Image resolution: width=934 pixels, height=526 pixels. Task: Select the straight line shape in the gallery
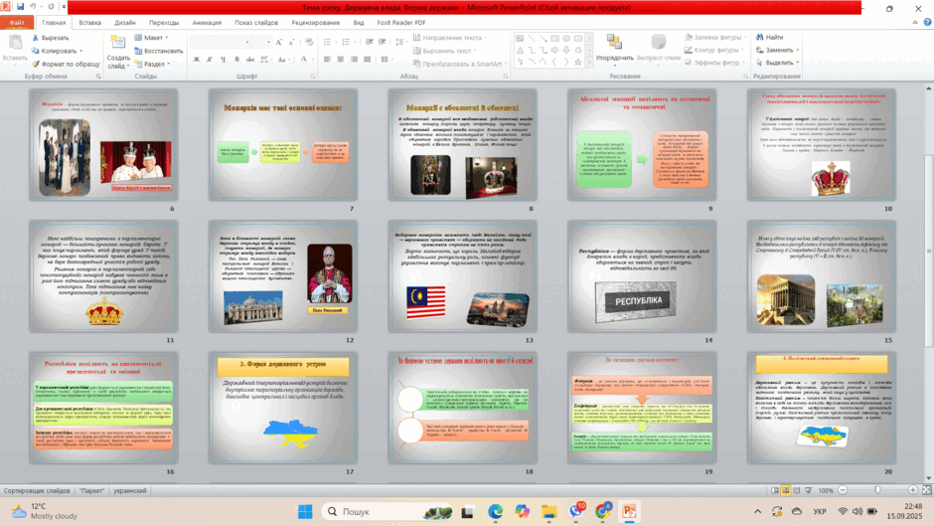click(532, 38)
